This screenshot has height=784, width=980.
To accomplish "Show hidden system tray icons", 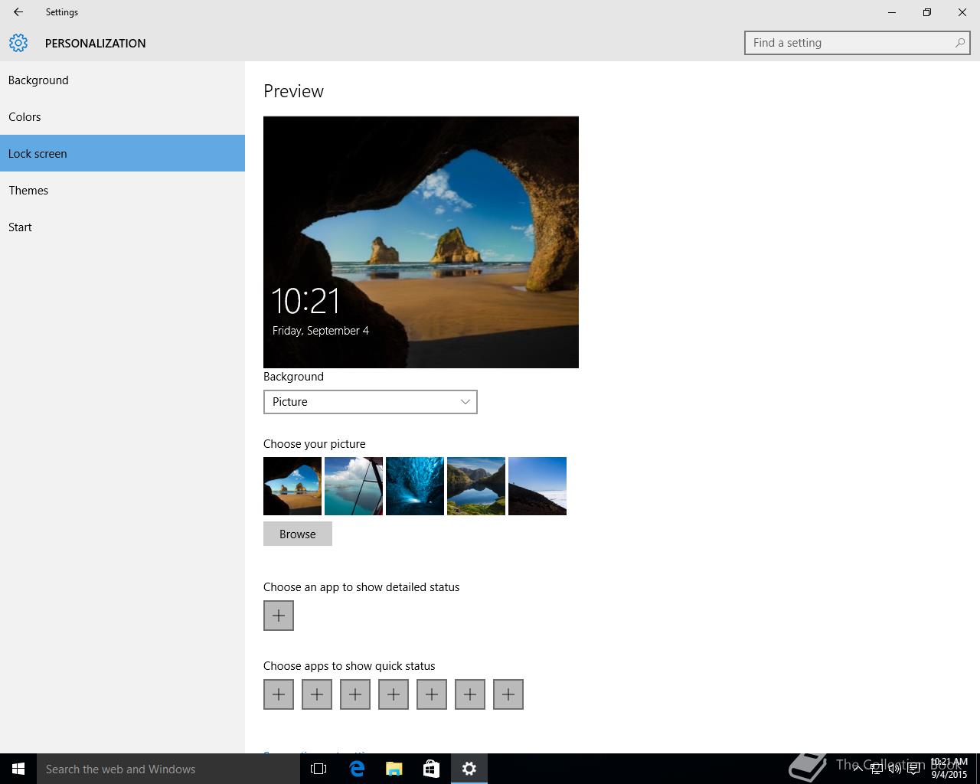I will 858,769.
